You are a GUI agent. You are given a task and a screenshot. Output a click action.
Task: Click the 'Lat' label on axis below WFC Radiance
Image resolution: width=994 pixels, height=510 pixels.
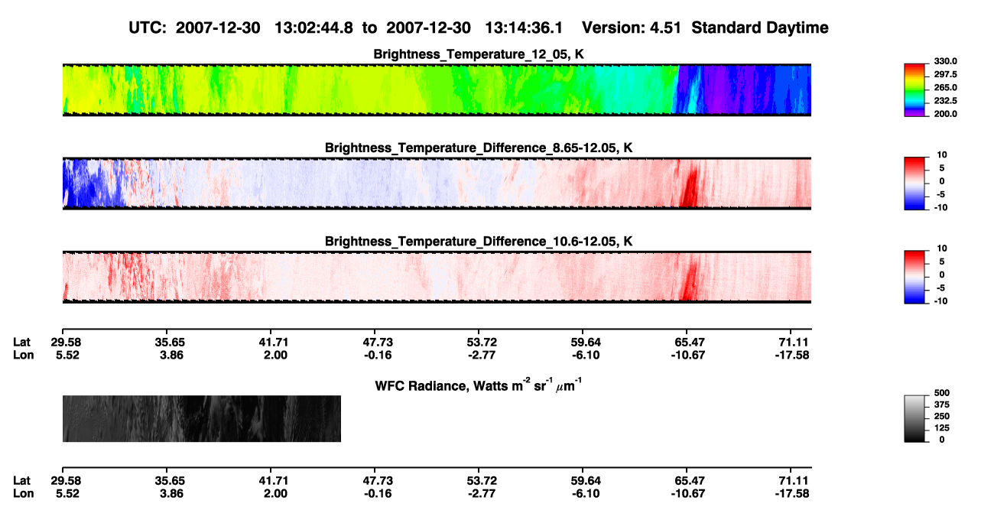22,481
